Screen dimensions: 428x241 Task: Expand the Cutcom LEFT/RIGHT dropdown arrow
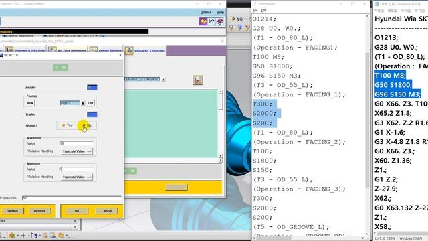click(163, 79)
